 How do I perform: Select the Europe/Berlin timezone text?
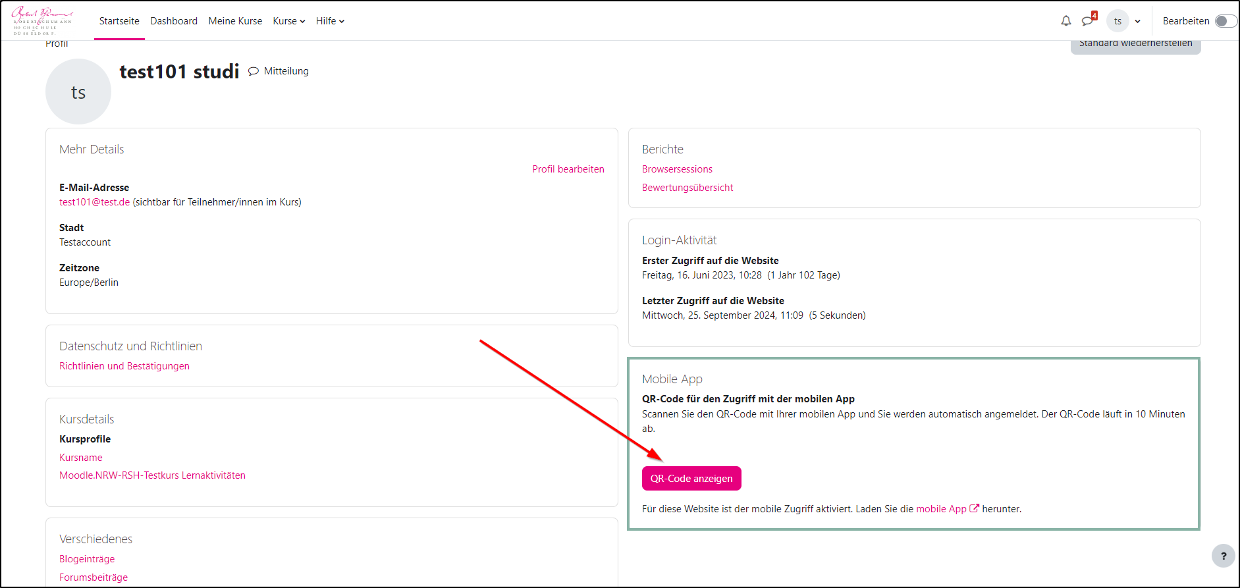coord(89,282)
